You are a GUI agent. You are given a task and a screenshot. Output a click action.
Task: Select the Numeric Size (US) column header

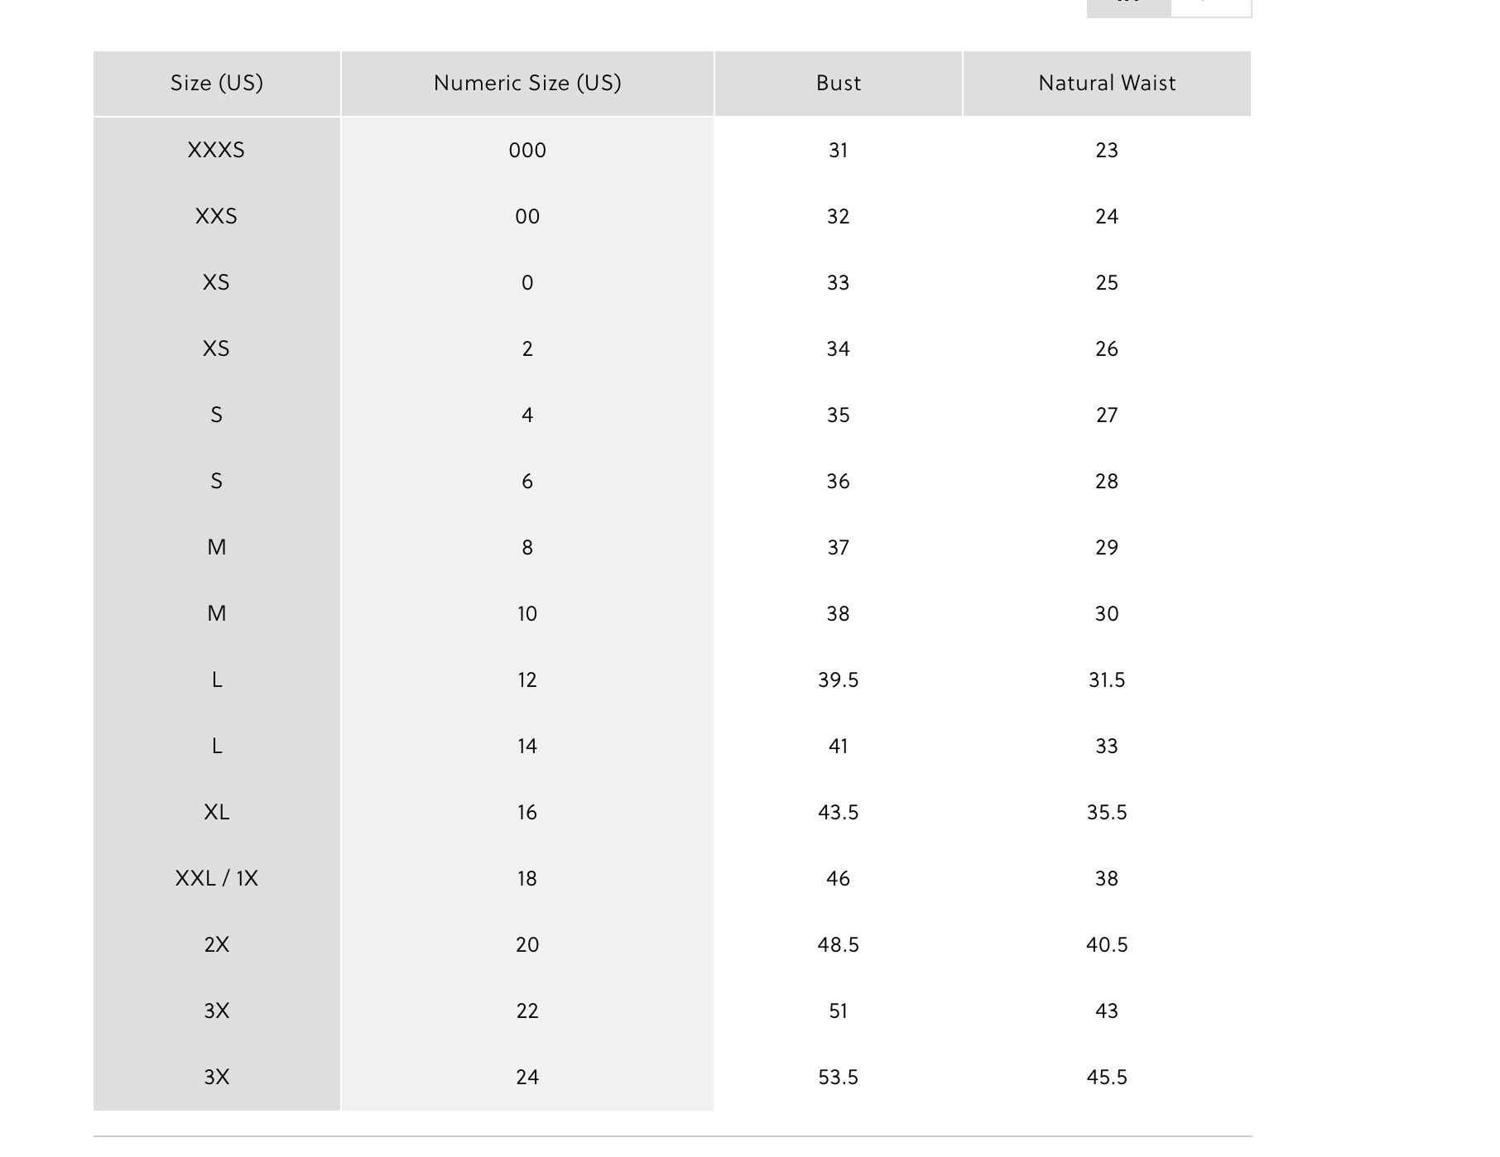[527, 84]
